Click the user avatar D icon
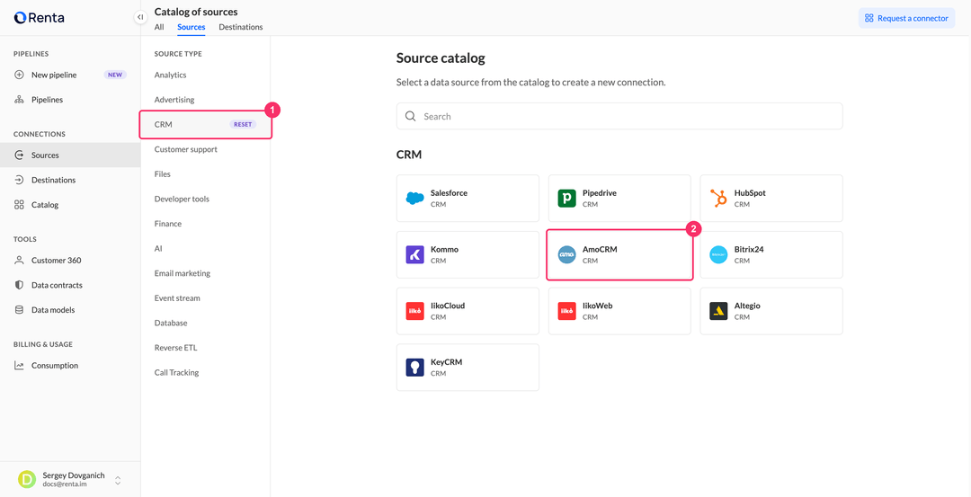Image resolution: width=971 pixels, height=497 pixels. tap(27, 480)
